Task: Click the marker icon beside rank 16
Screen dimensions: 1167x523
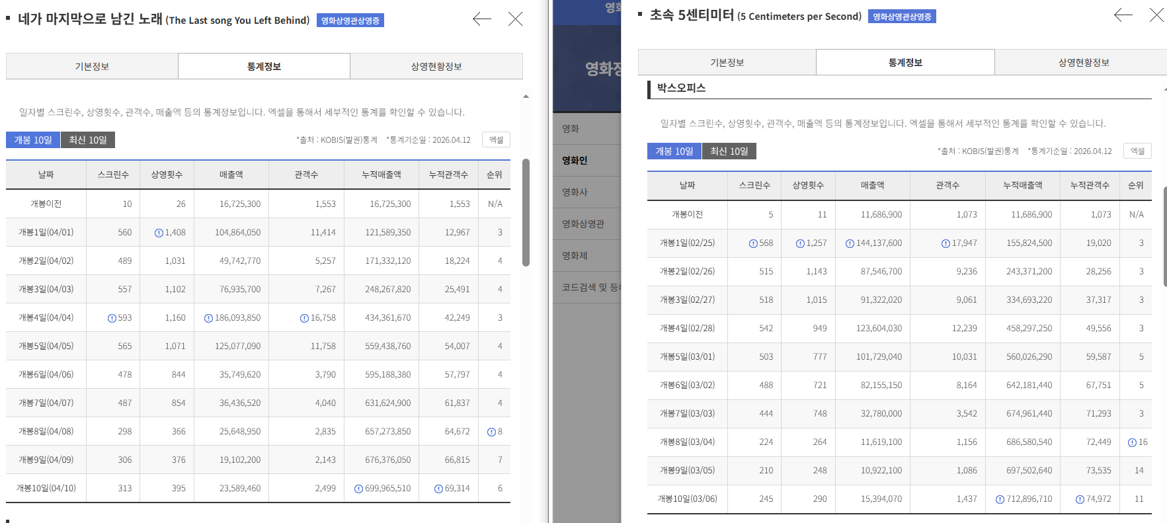Action: [1132, 442]
